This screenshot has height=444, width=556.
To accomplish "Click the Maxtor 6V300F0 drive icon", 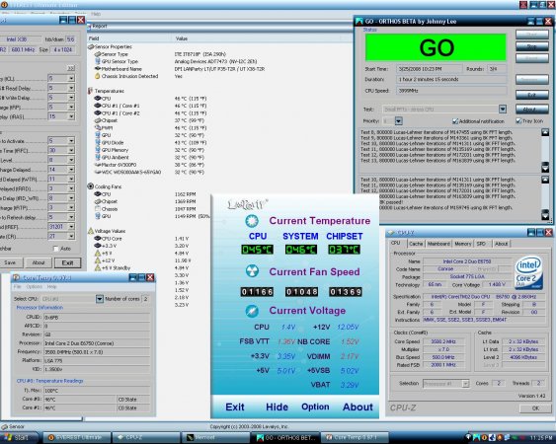I will click(x=98, y=165).
